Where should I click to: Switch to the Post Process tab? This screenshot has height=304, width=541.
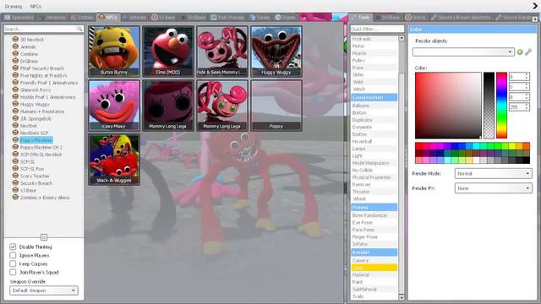tap(227, 17)
